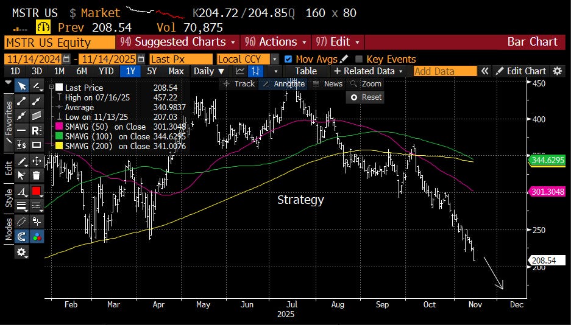
Task: Select the ray line drawing tool
Action: pyautogui.click(x=37, y=101)
